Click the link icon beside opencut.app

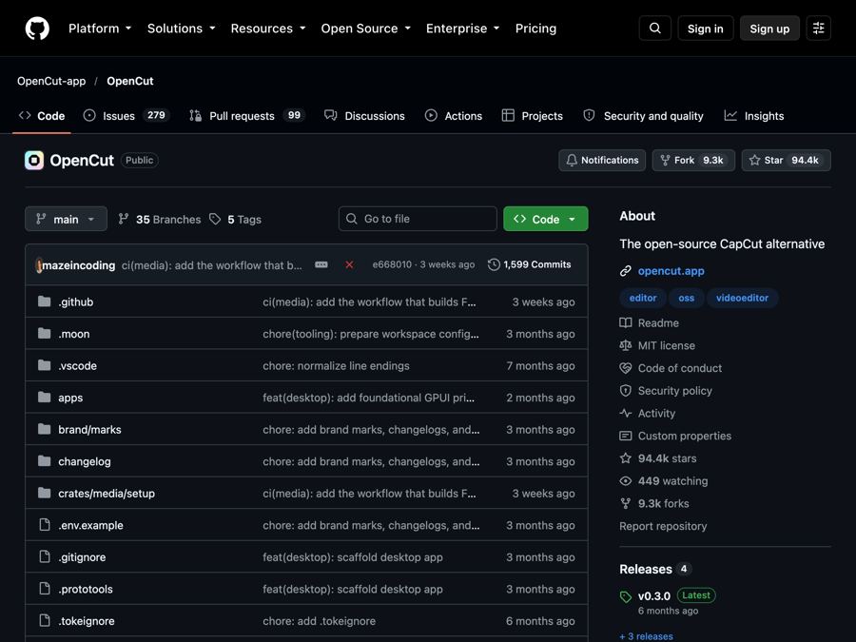[x=626, y=271]
